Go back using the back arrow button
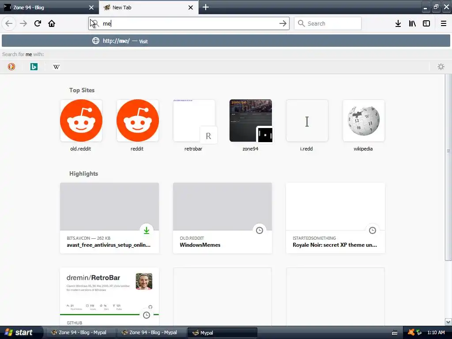Image resolution: width=452 pixels, height=339 pixels. point(9,23)
